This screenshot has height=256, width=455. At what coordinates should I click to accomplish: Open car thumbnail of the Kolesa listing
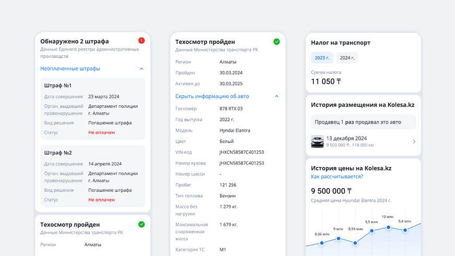click(317, 141)
